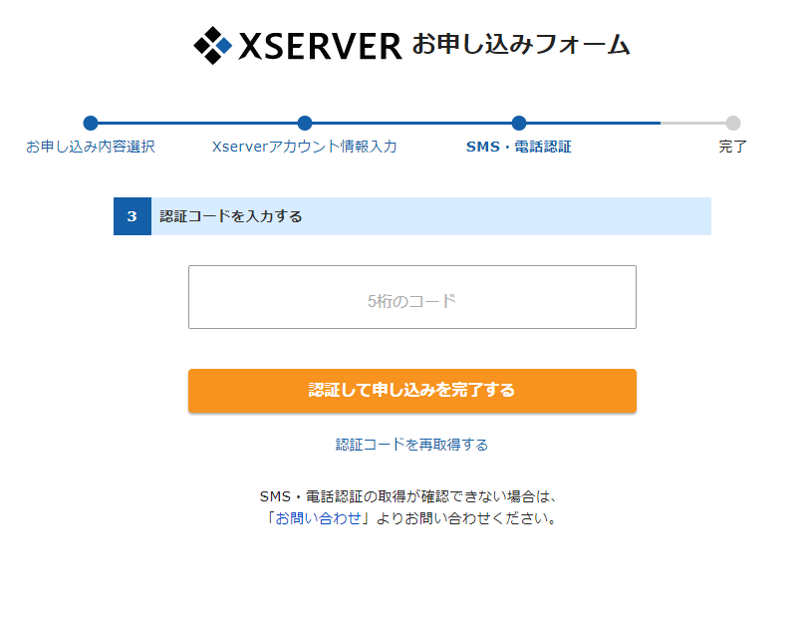The image size is (800, 628).
Task: Click the お申し込み内容選択 step label
Action: pyautogui.click(x=91, y=148)
